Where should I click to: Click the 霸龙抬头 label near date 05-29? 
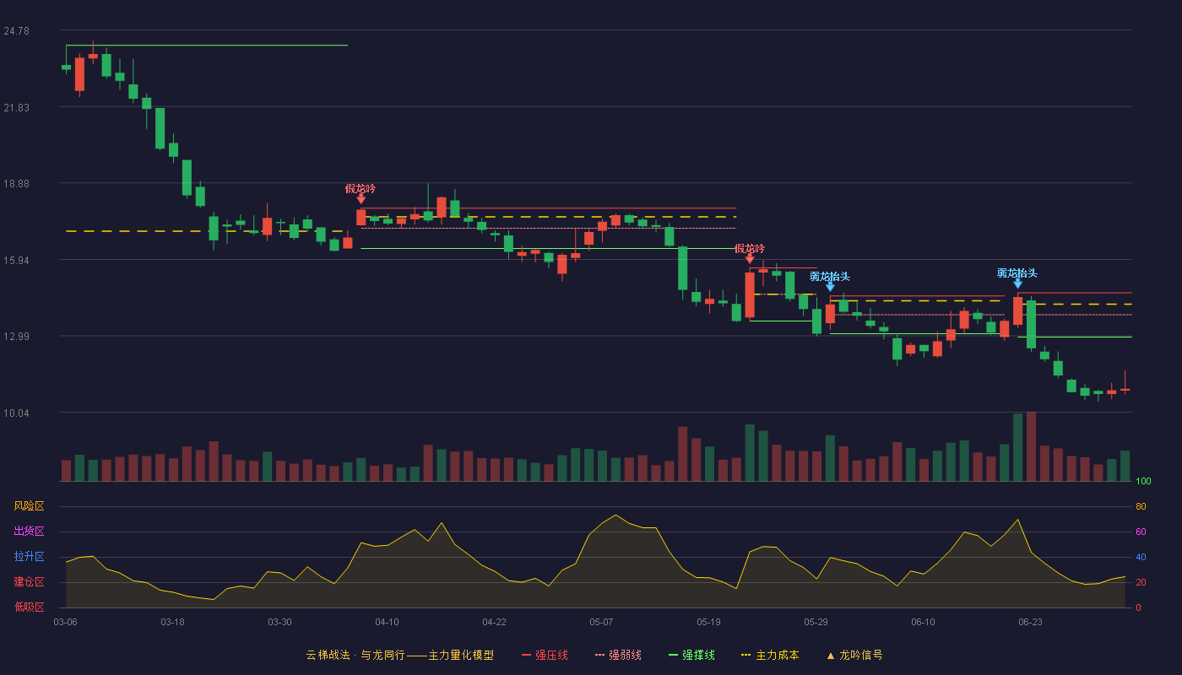coord(830,276)
